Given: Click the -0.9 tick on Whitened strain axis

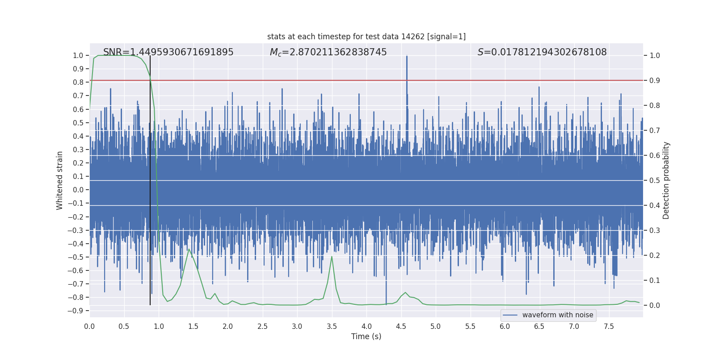Looking at the screenshot, I should click(76, 311).
